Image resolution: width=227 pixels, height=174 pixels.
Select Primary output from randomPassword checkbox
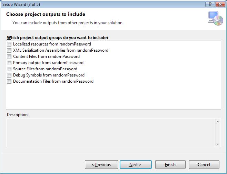(9, 63)
